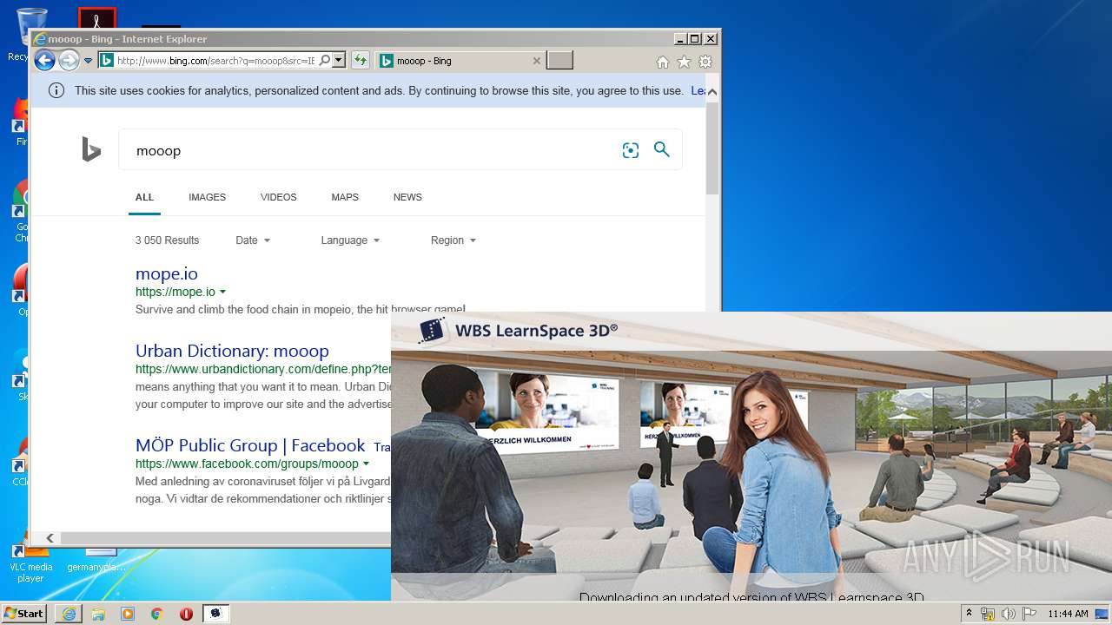Switch to the MAPS tab
This screenshot has width=1112, height=625.
(345, 197)
